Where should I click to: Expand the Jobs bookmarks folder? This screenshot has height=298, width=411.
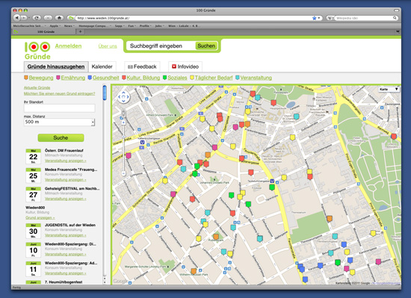(160, 26)
